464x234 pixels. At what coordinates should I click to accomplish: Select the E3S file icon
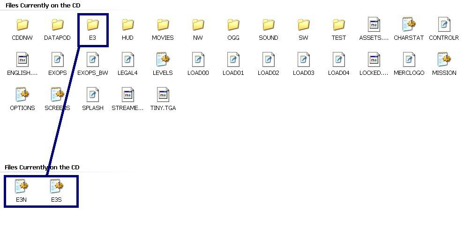click(57, 186)
